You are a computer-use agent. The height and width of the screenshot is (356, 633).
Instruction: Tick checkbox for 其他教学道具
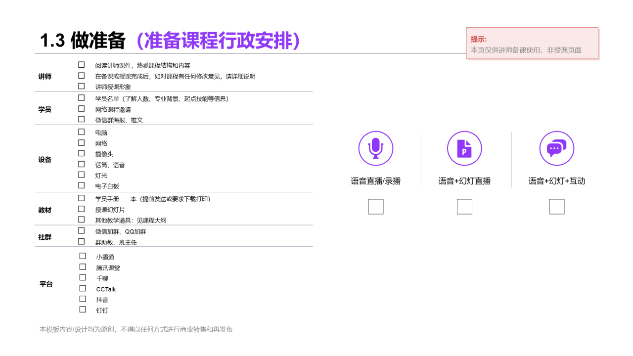coord(82,220)
